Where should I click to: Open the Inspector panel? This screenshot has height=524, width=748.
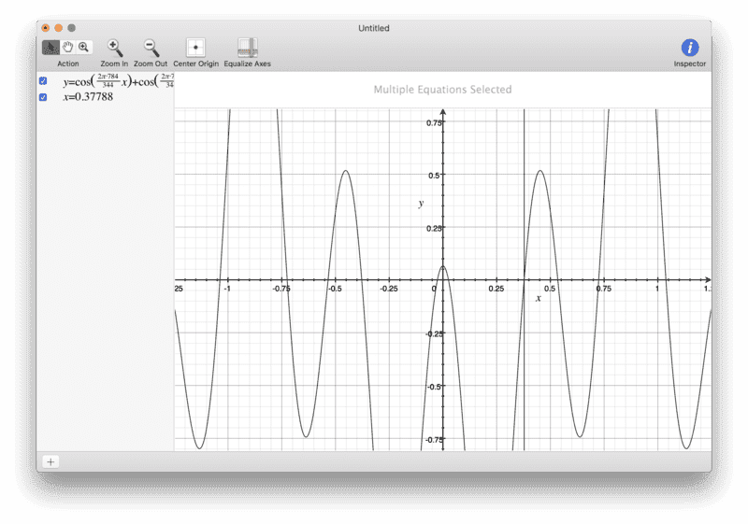point(689,48)
